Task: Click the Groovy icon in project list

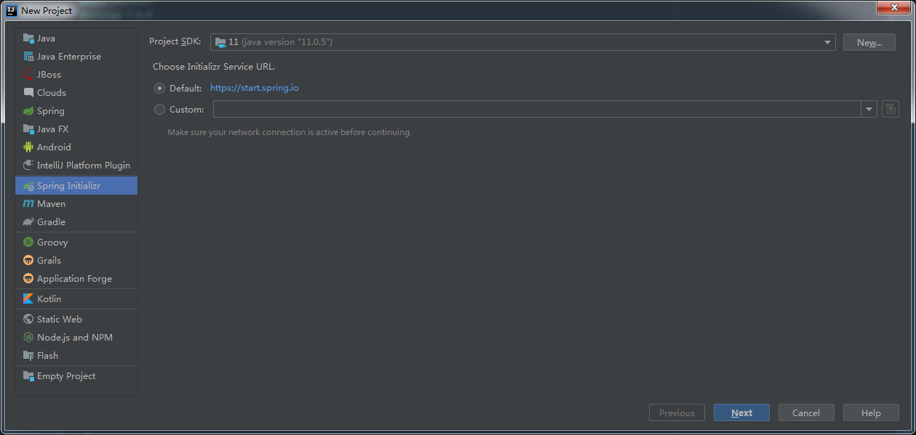Action: pos(28,243)
